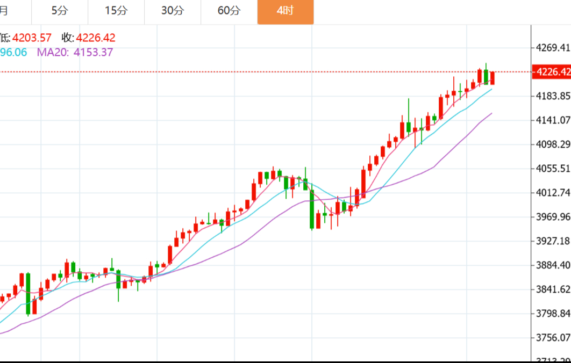
Task: Click the 收: 4226.42 closing price readout
Action: point(88,38)
